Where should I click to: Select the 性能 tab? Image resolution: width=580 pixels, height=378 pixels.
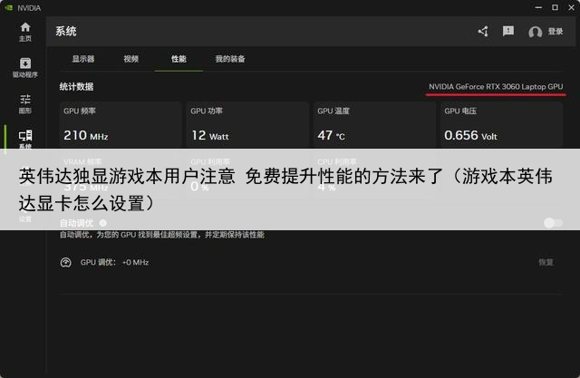click(179, 59)
